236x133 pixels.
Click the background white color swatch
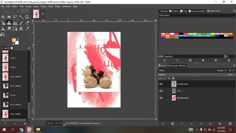coord(17,43)
